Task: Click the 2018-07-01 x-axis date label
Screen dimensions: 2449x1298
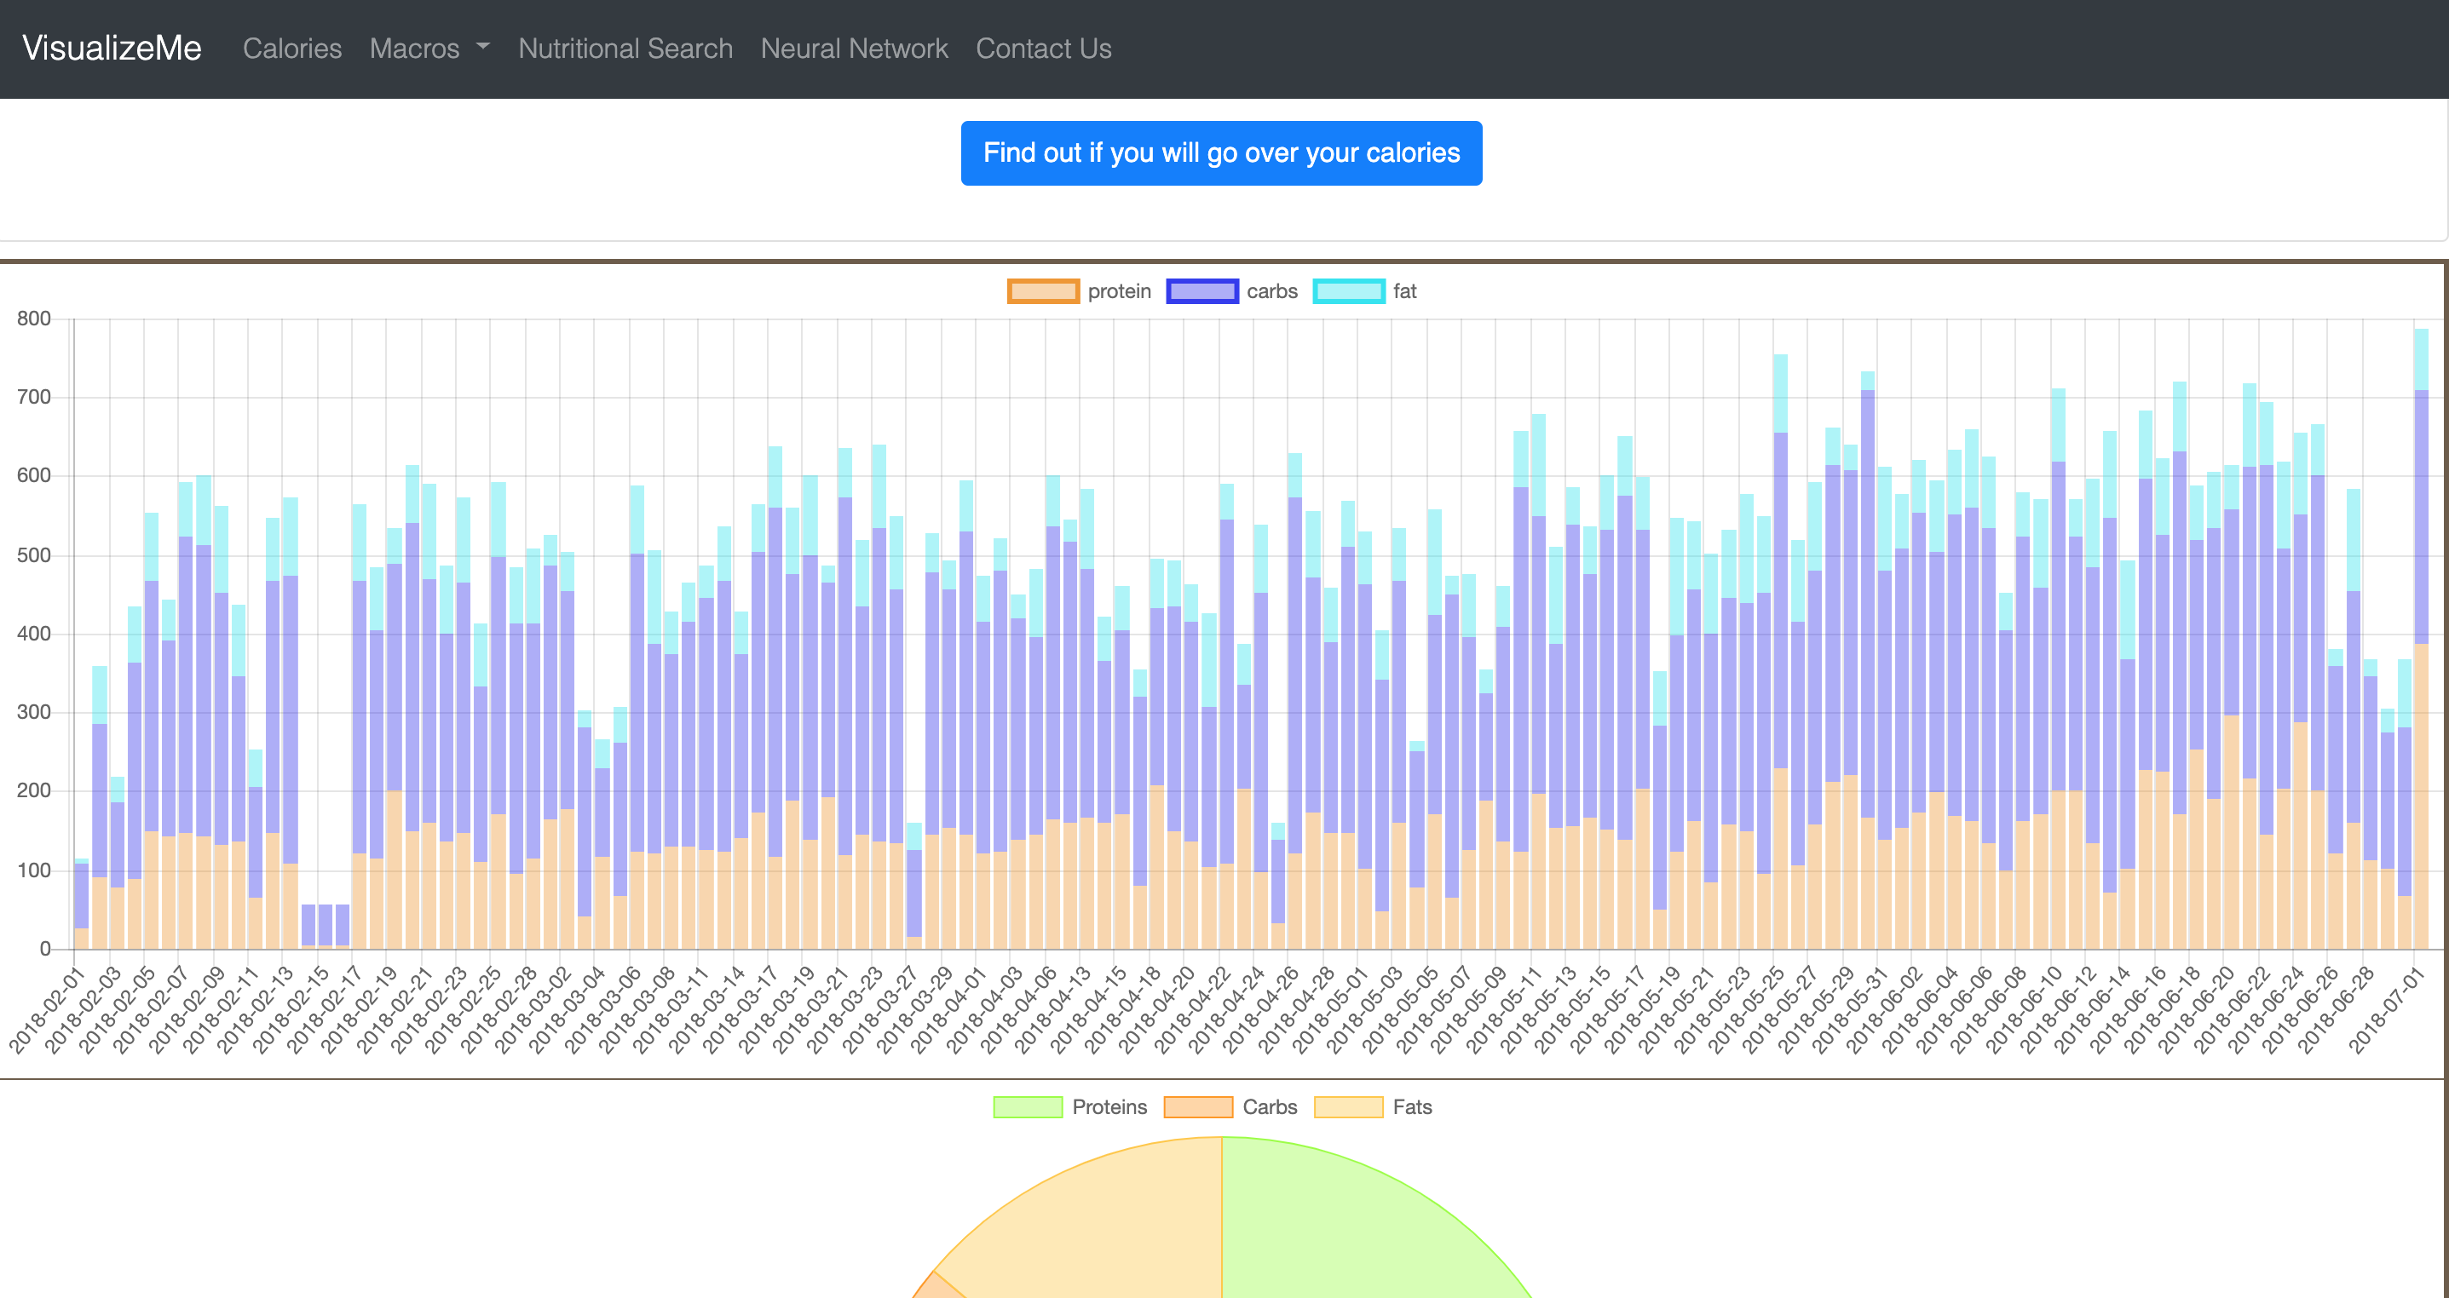Action: [x=2385, y=1009]
